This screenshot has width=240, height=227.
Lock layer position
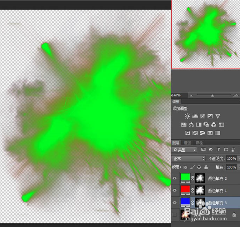(199, 167)
